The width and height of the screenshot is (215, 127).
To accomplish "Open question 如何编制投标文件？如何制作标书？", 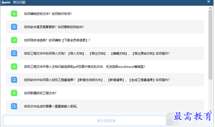I will [x=48, y=14].
